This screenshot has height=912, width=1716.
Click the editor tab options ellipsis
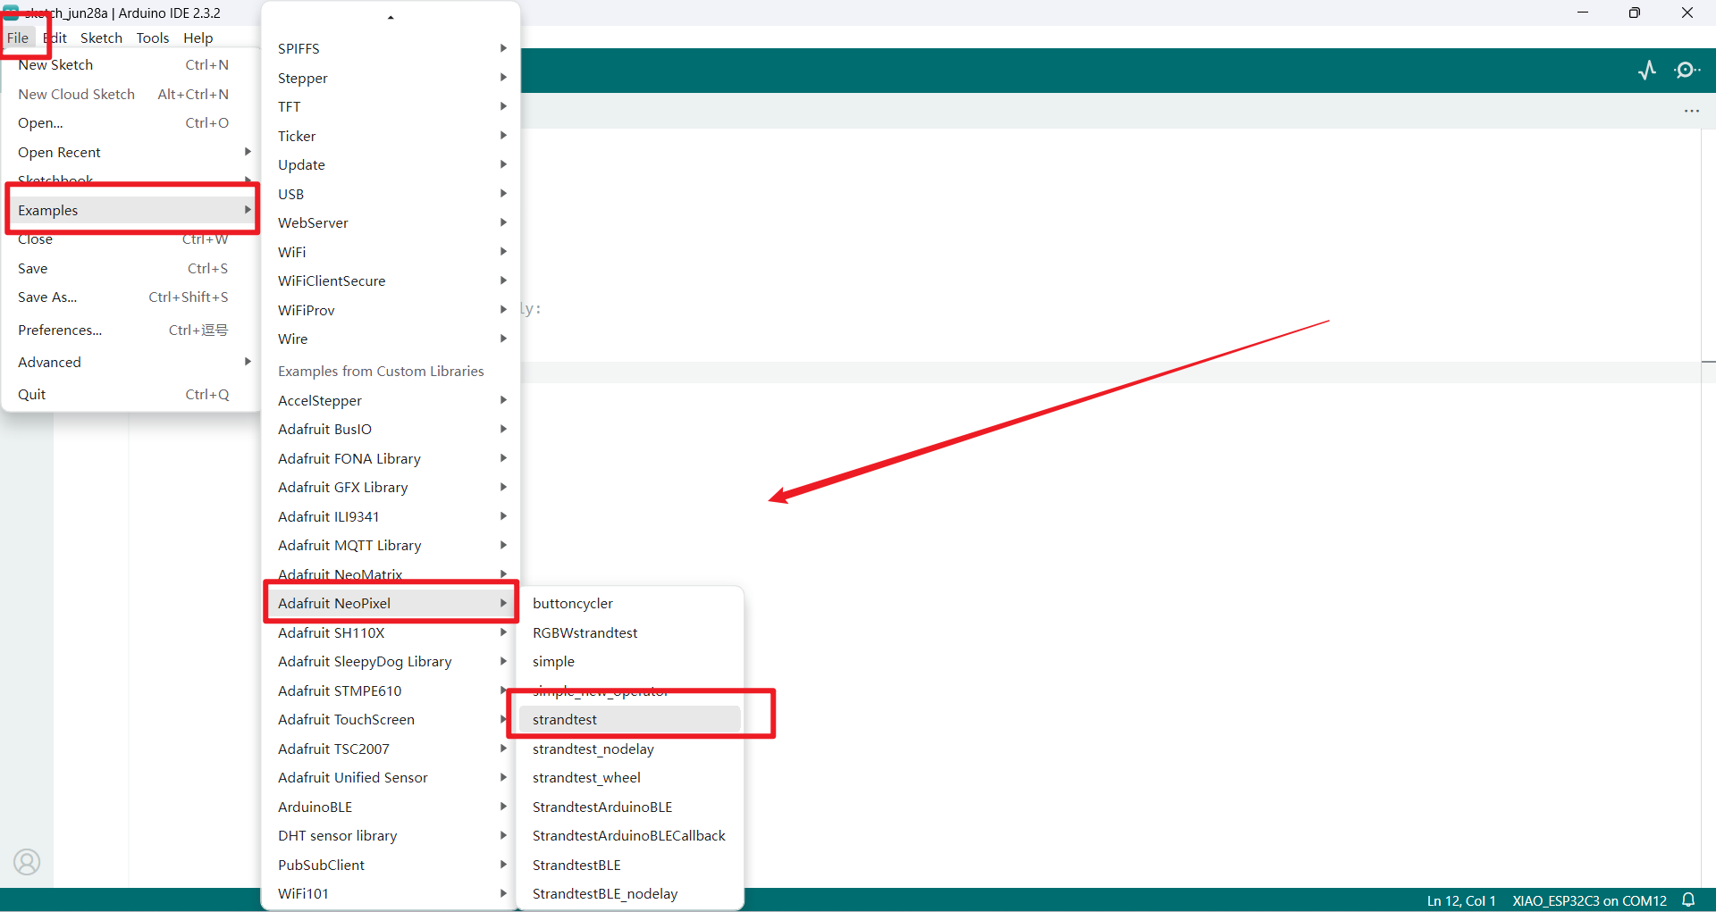[1692, 111]
